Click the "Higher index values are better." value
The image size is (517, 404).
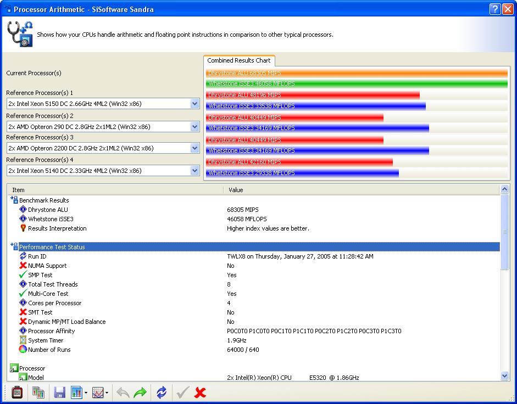268,228
